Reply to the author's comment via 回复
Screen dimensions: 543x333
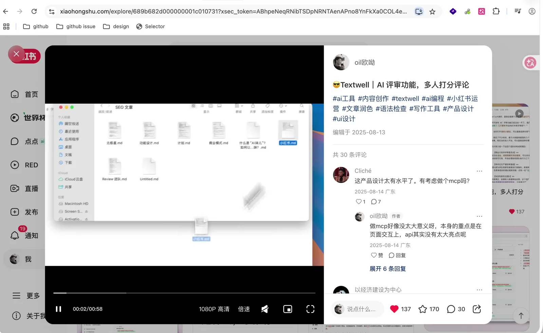pos(397,255)
